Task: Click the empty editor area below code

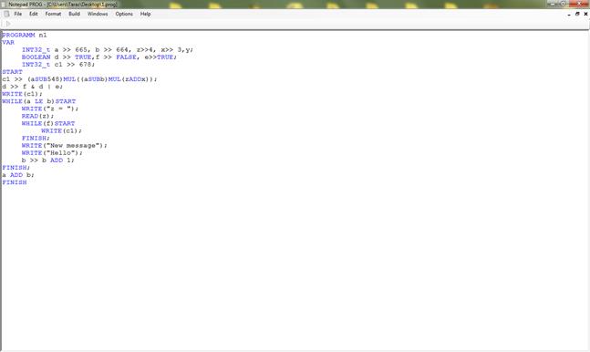Action: (x=295, y=267)
